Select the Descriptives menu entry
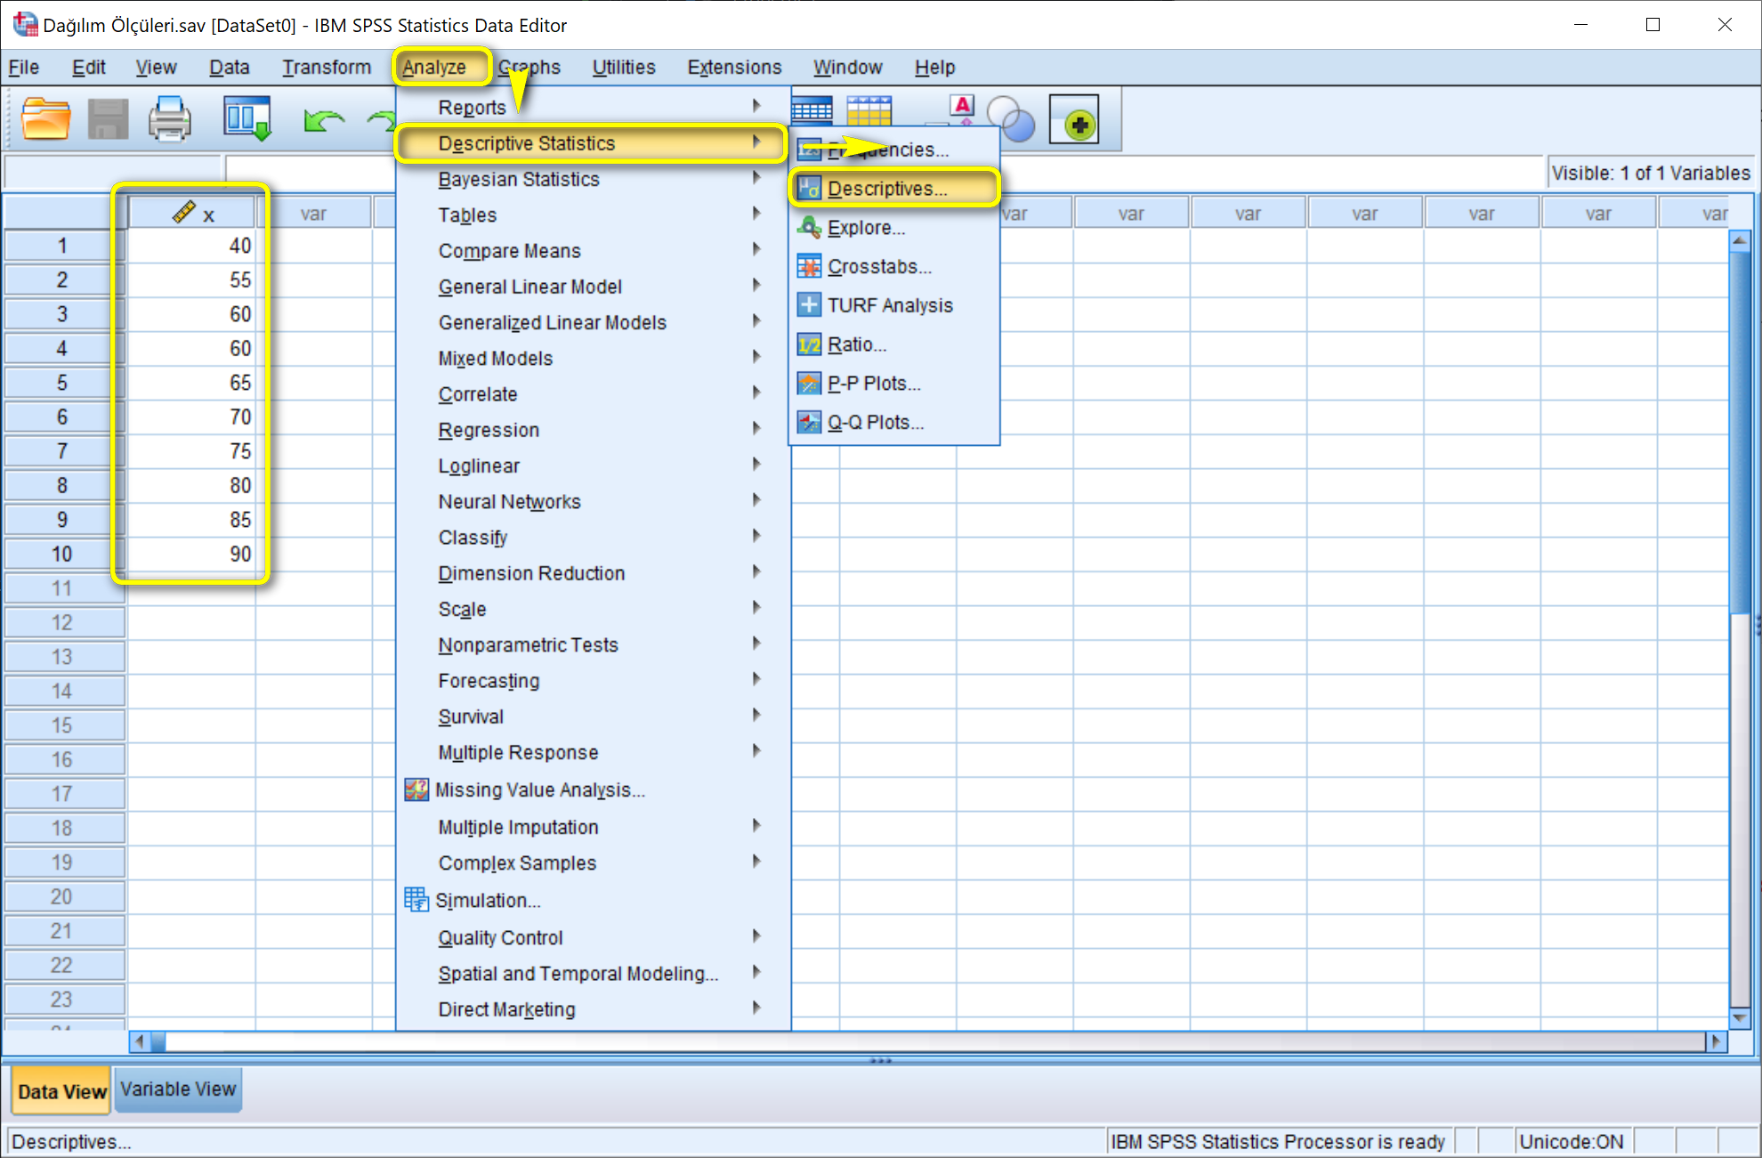This screenshot has width=1762, height=1158. point(886,189)
